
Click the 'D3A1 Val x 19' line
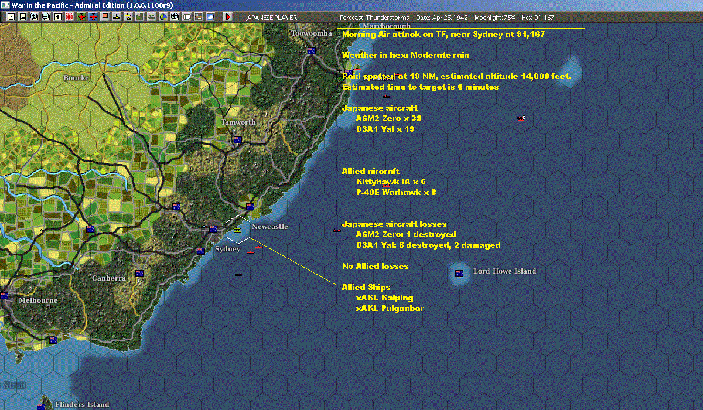(x=385, y=129)
